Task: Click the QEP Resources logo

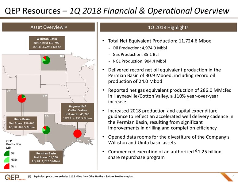Action: click(x=15, y=177)
